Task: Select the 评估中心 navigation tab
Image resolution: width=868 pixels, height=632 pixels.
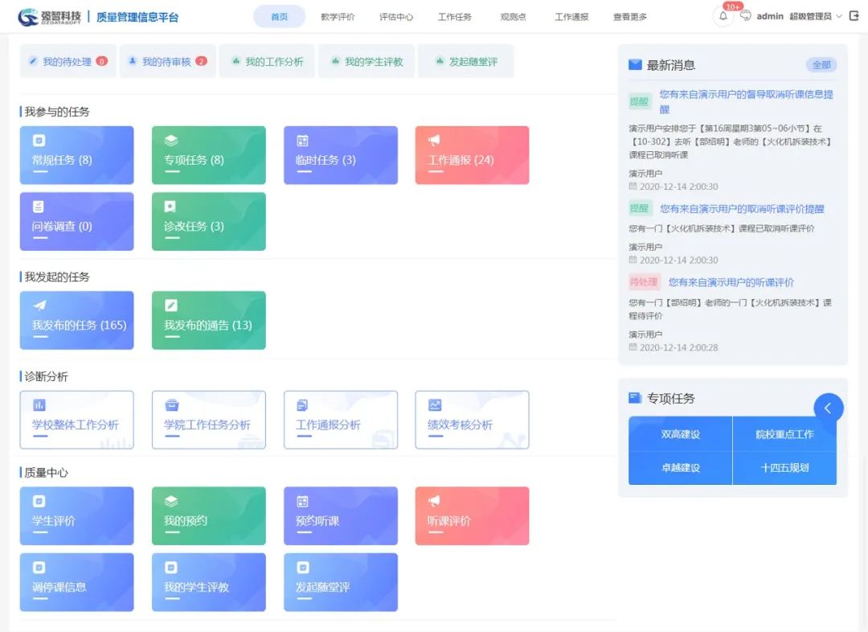Action: [x=396, y=17]
